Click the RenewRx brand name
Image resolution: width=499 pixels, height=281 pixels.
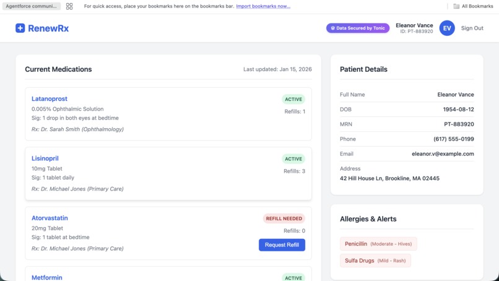click(x=48, y=28)
